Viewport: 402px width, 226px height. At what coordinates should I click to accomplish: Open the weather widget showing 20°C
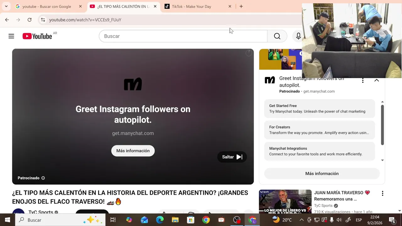click(282, 220)
